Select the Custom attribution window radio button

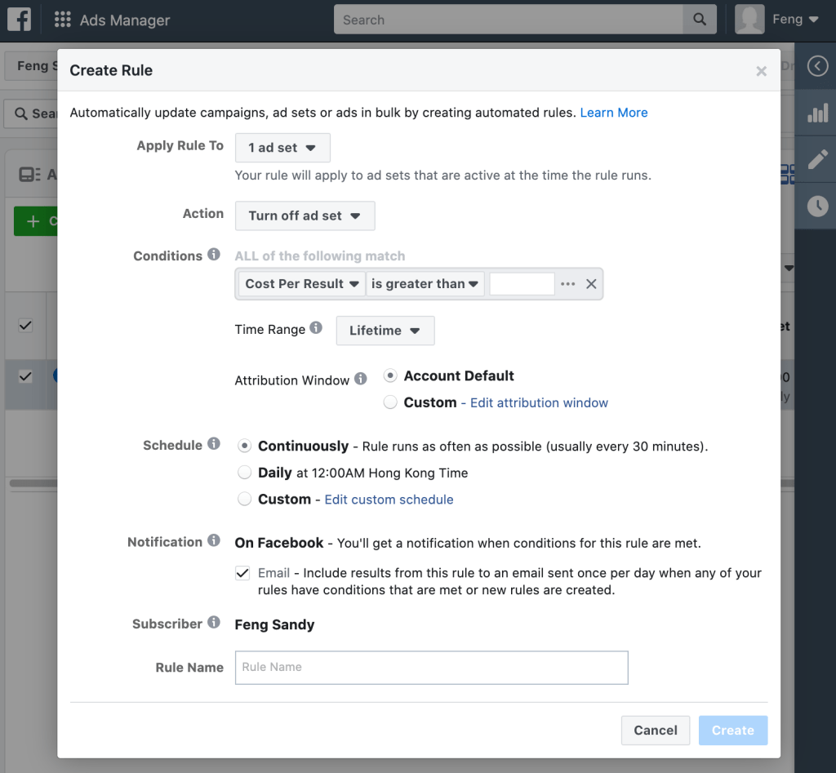[x=390, y=402]
